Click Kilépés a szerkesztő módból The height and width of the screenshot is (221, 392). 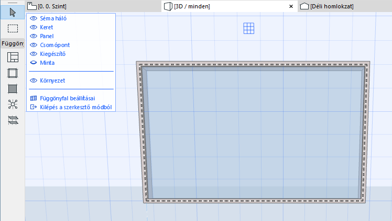coord(76,107)
